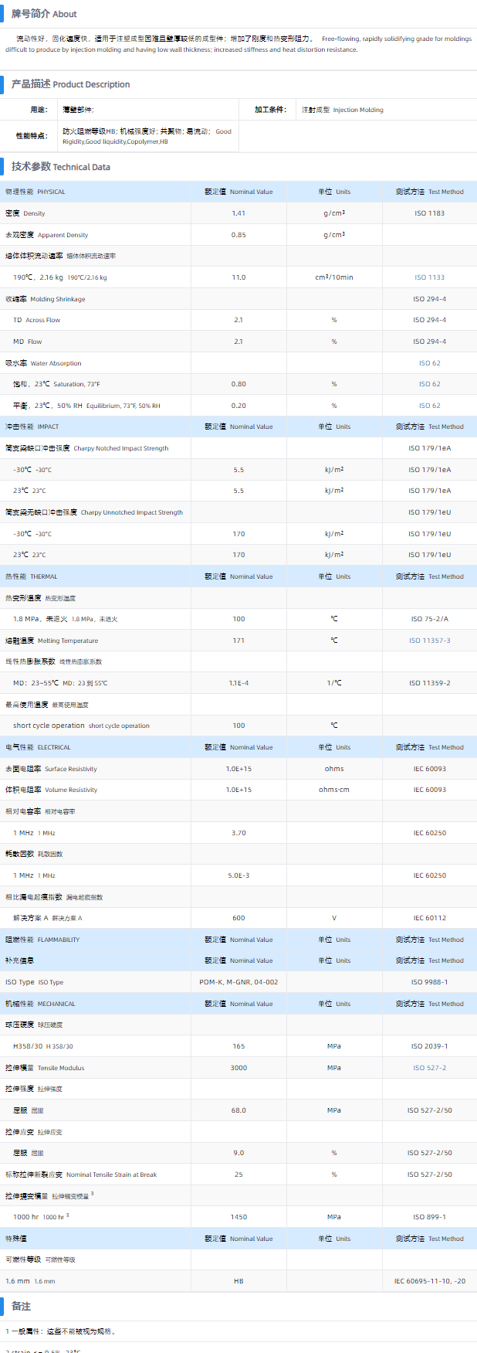
Task: Click the 特殊值 table header
Action: click(16, 1239)
